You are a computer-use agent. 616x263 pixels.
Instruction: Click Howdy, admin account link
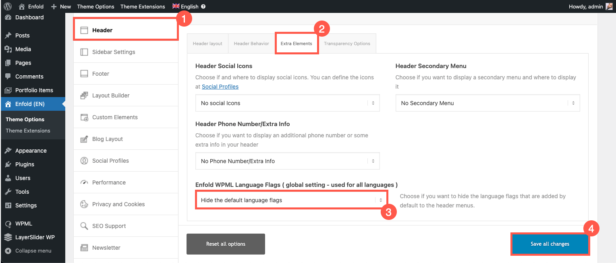590,6
